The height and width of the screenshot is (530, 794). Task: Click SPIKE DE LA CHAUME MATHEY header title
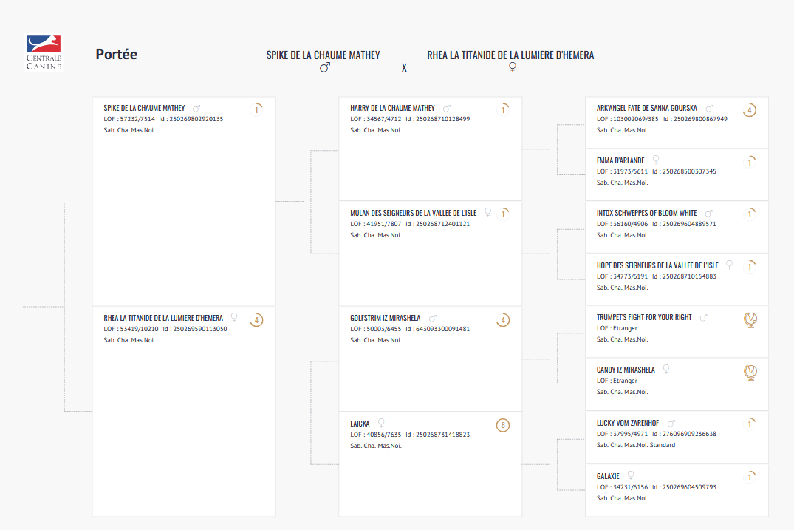[x=324, y=55]
